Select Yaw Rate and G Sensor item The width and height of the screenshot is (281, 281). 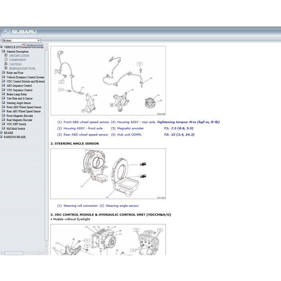pyautogui.click(x=20, y=99)
